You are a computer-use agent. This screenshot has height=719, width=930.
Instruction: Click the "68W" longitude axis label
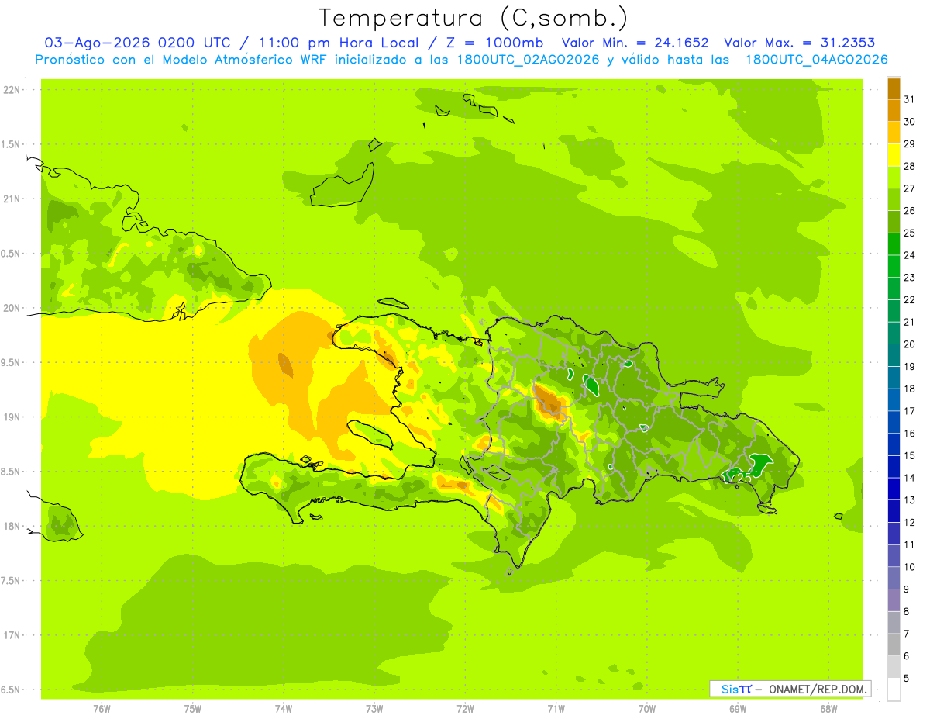[828, 709]
